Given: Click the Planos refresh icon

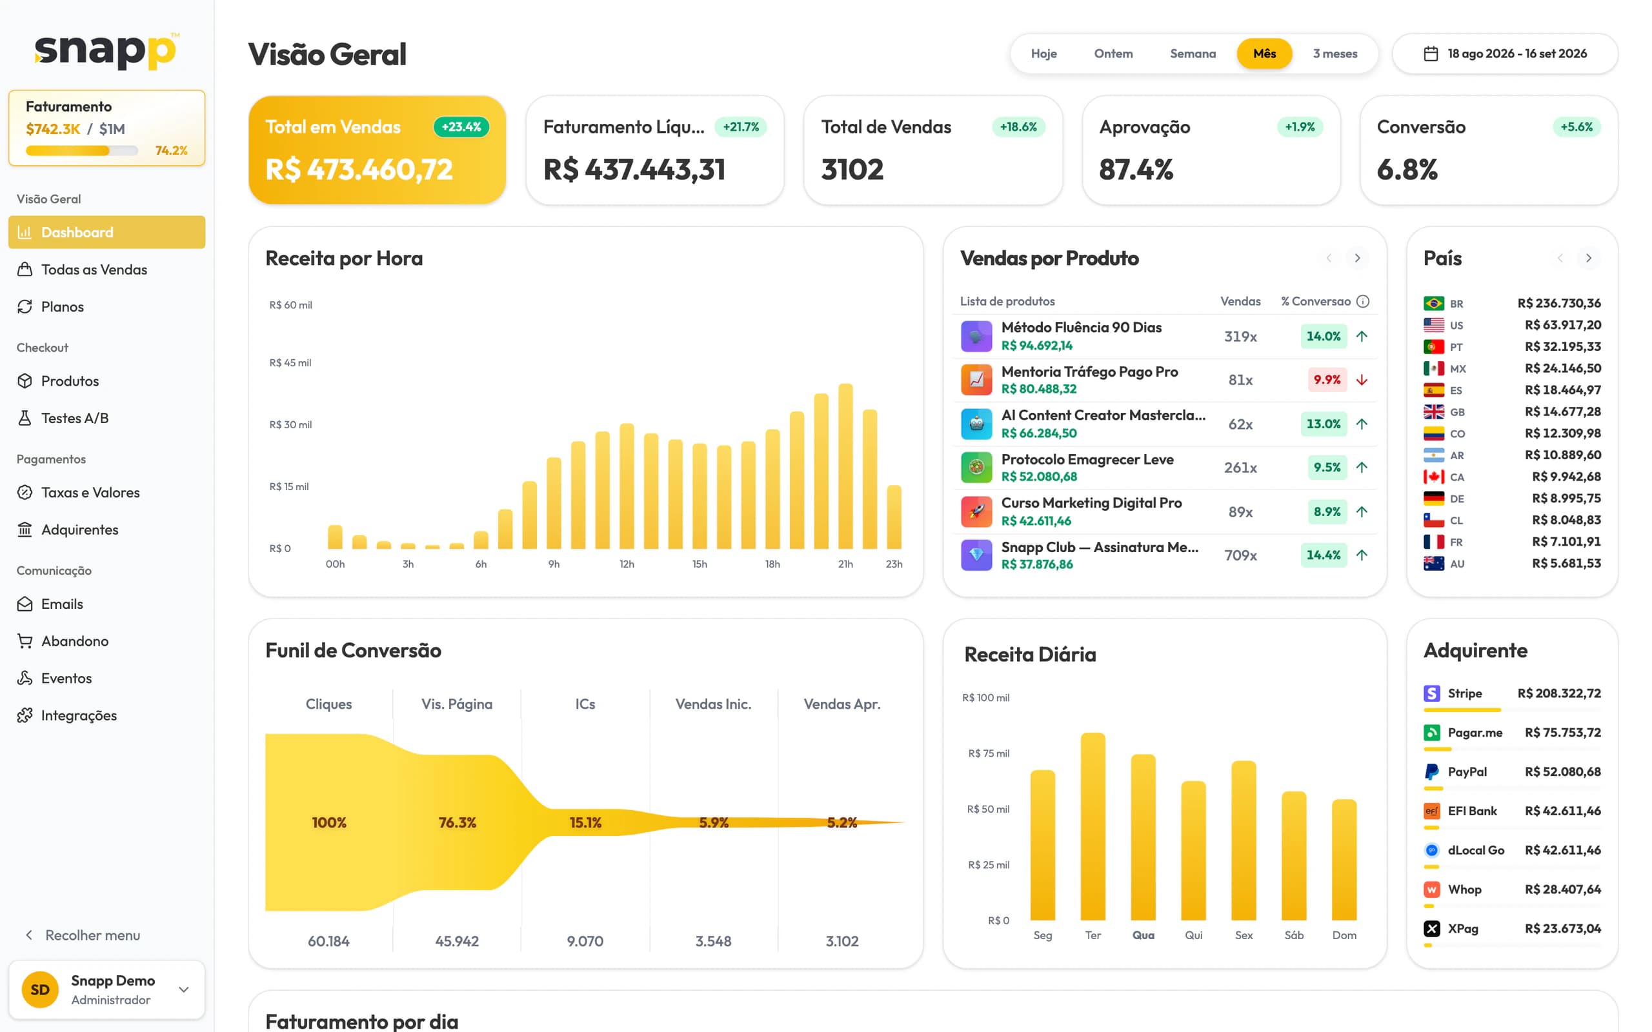Looking at the screenshot, I should [x=25, y=306].
